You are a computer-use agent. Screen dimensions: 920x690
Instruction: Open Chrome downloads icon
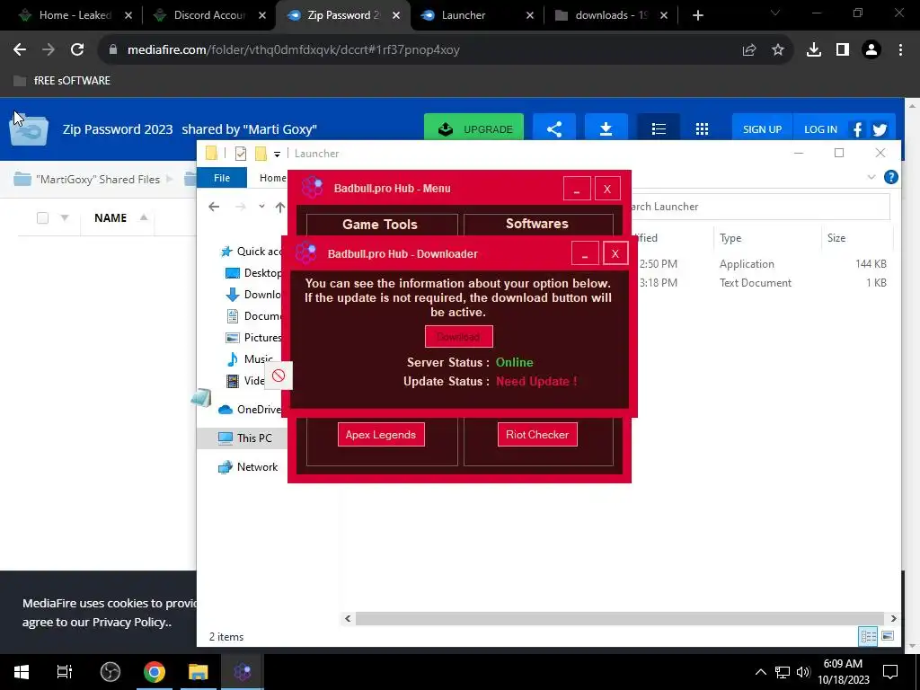coord(814,50)
